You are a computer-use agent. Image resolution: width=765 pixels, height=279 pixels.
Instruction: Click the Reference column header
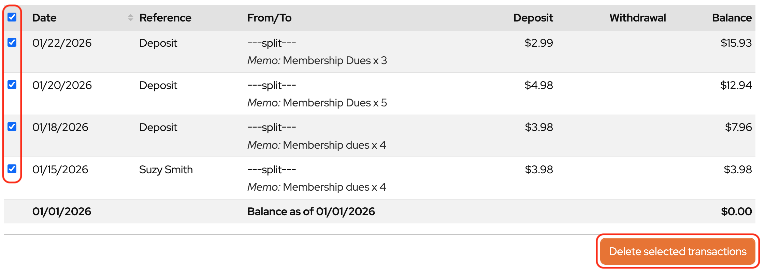165,18
